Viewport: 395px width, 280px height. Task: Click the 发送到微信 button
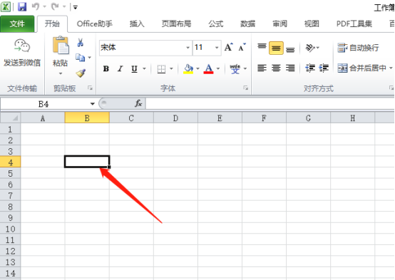(x=22, y=53)
